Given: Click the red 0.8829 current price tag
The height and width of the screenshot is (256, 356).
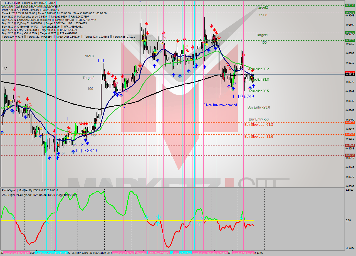Looking at the screenshot, I should point(350,73).
